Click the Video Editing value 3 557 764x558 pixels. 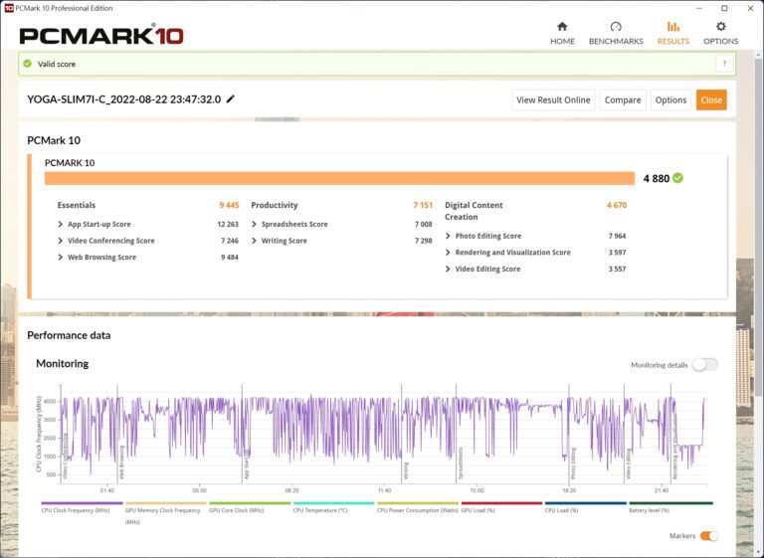click(617, 269)
